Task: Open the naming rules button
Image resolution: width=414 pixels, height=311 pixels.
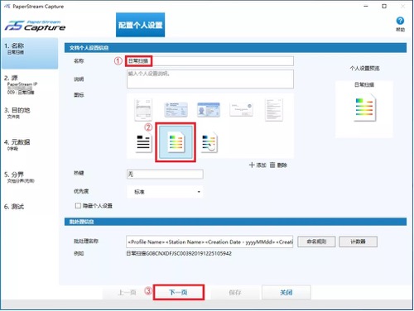Action: coord(316,242)
